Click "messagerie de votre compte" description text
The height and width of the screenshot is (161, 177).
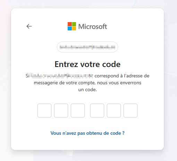(65, 83)
